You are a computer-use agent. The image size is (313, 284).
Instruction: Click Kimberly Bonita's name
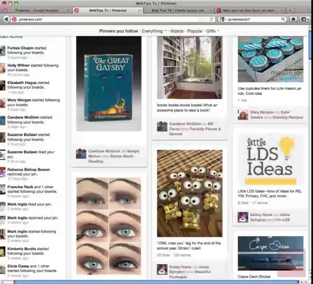(22, 249)
